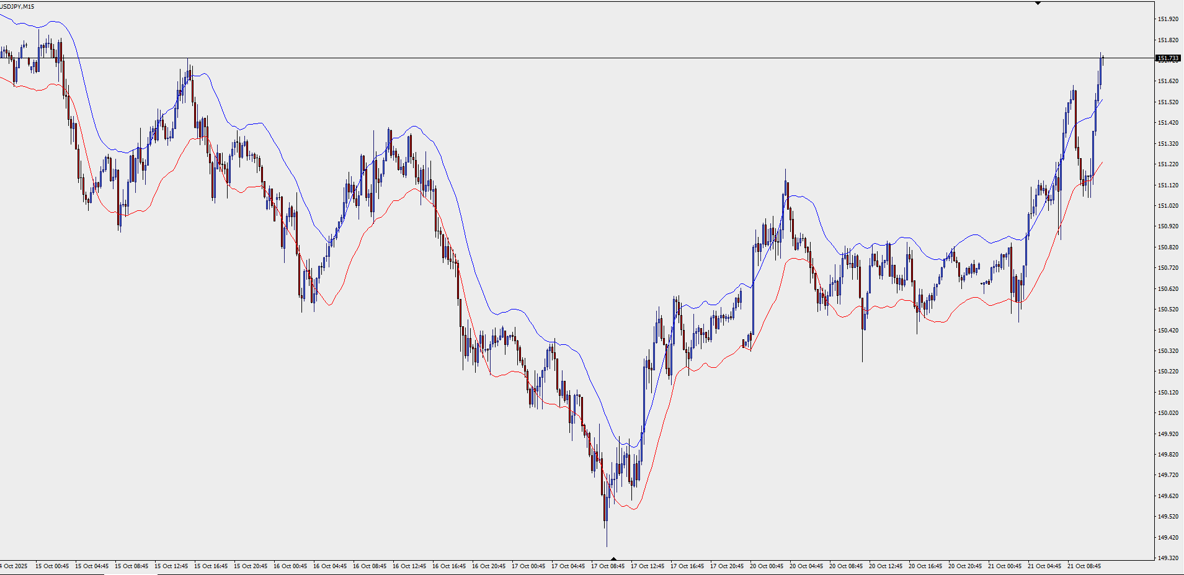This screenshot has width=1184, height=575.
Task: Click the 151.220 price scale label
Action: tap(1168, 164)
